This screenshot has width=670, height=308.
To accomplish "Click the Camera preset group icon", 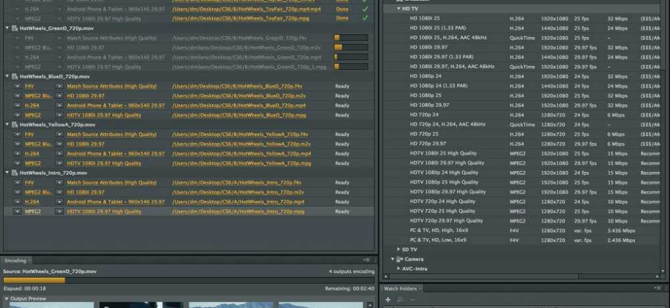I will click(400, 259).
